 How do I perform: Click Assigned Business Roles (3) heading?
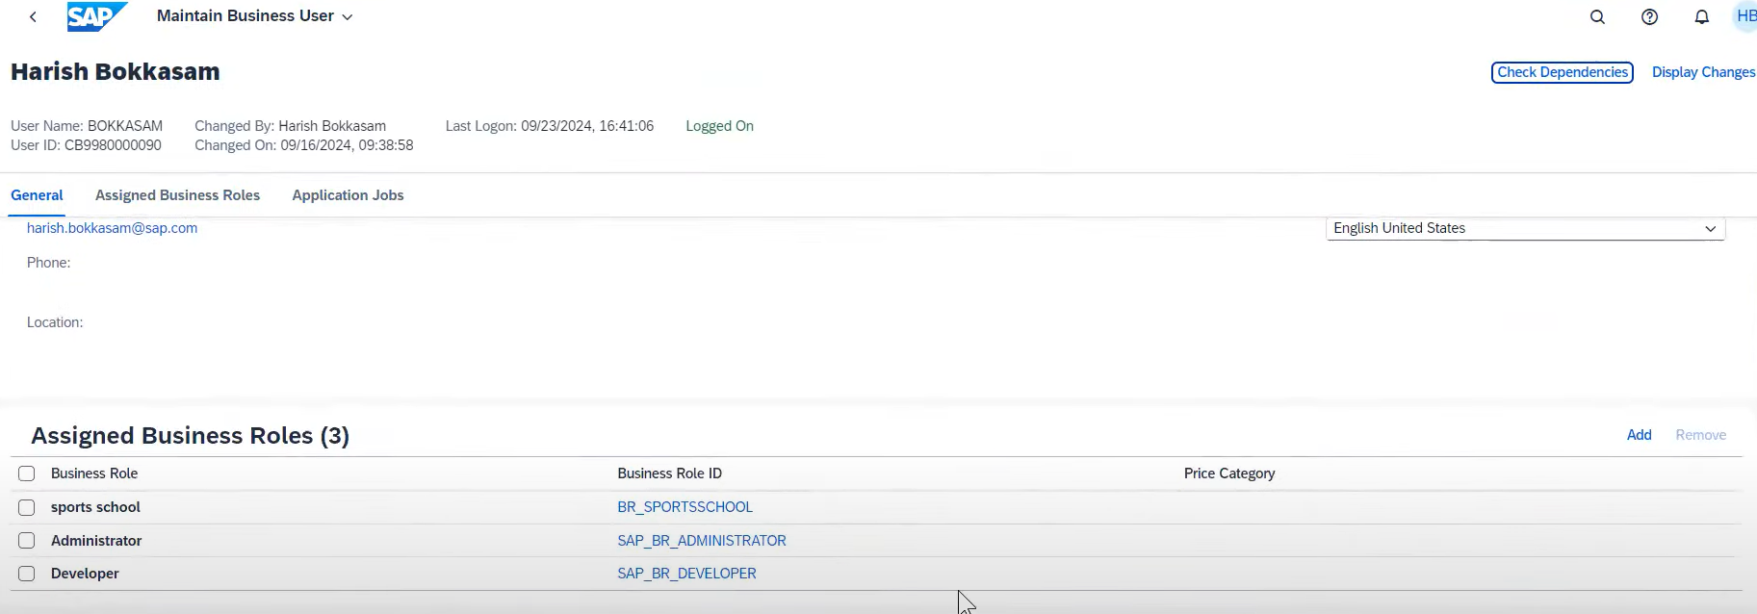(x=190, y=436)
